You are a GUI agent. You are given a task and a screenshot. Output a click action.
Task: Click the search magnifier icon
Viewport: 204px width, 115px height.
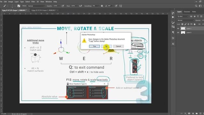196,6
